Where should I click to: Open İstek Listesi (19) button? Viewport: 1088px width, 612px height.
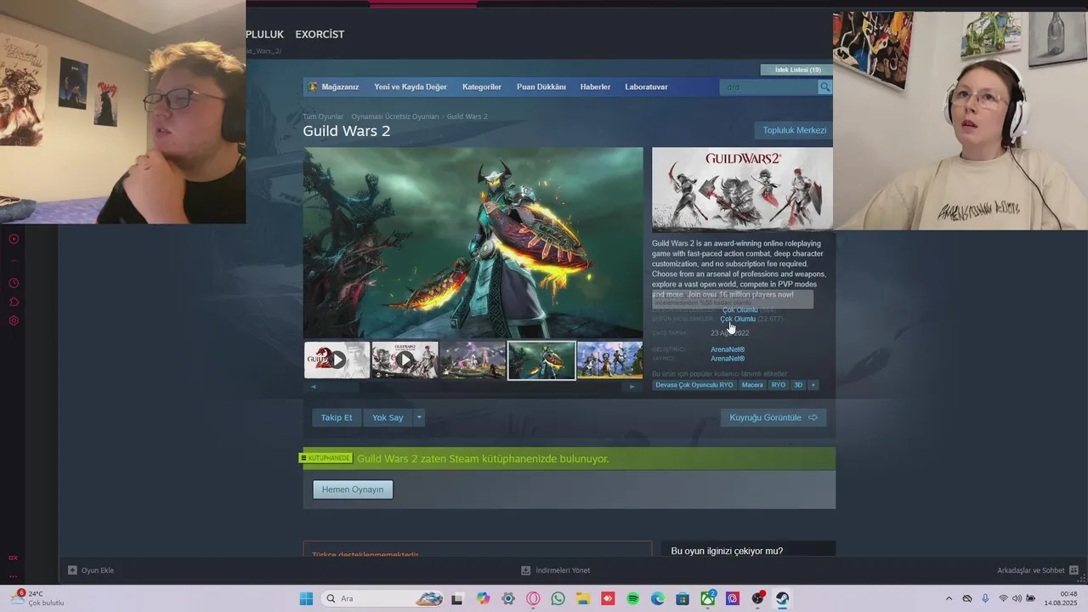pos(797,70)
